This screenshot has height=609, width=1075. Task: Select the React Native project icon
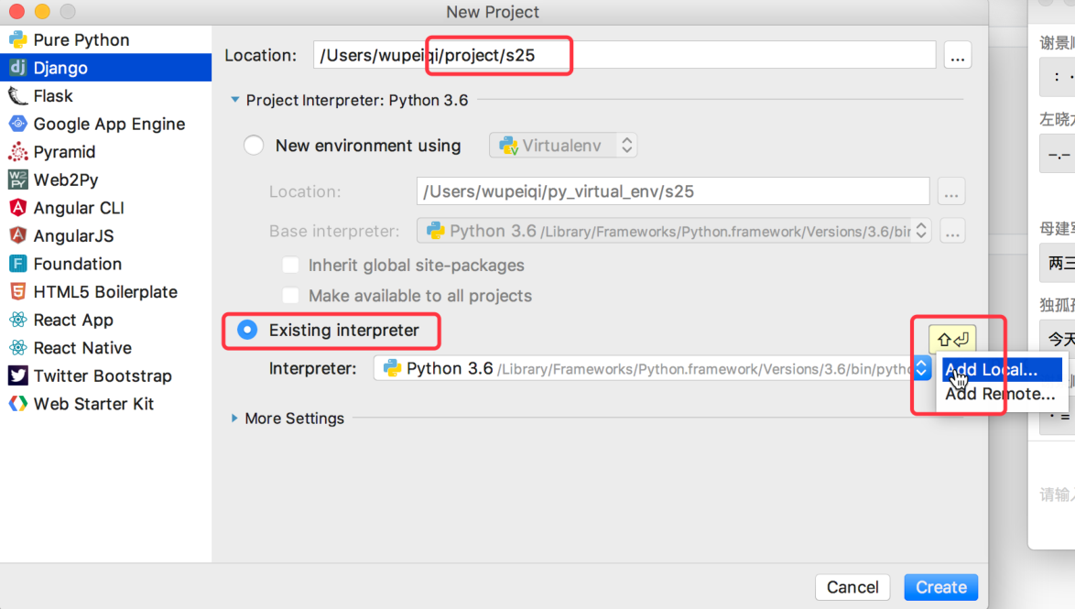[17, 348]
